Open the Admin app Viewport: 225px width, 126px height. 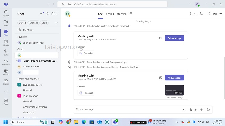6,72
